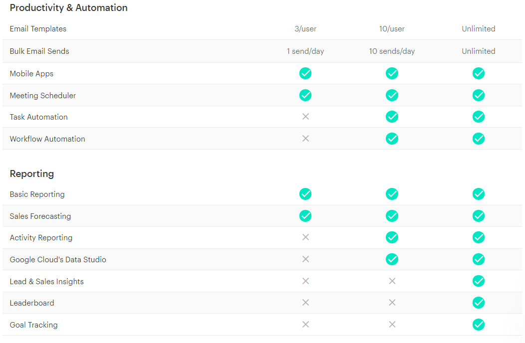Click the Workflow Automation row label
The height and width of the screenshot is (343, 525).
point(47,139)
